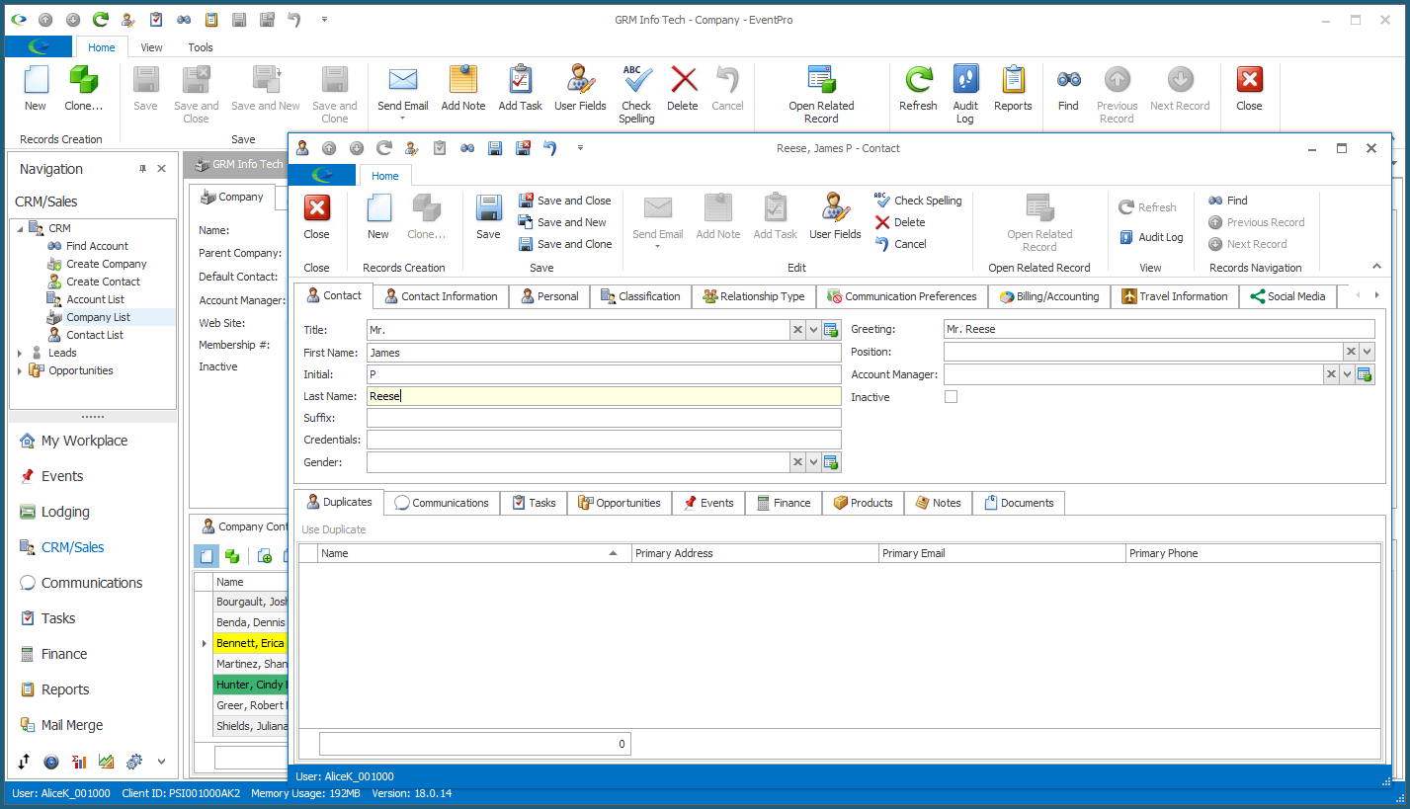Click Check Spelling in Contact window
The width and height of the screenshot is (1410, 809).
point(919,201)
